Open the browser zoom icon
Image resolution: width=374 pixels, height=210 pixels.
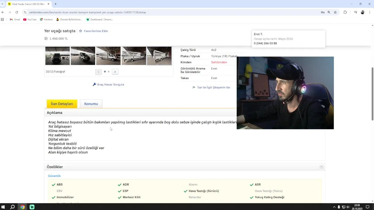tap(329, 12)
